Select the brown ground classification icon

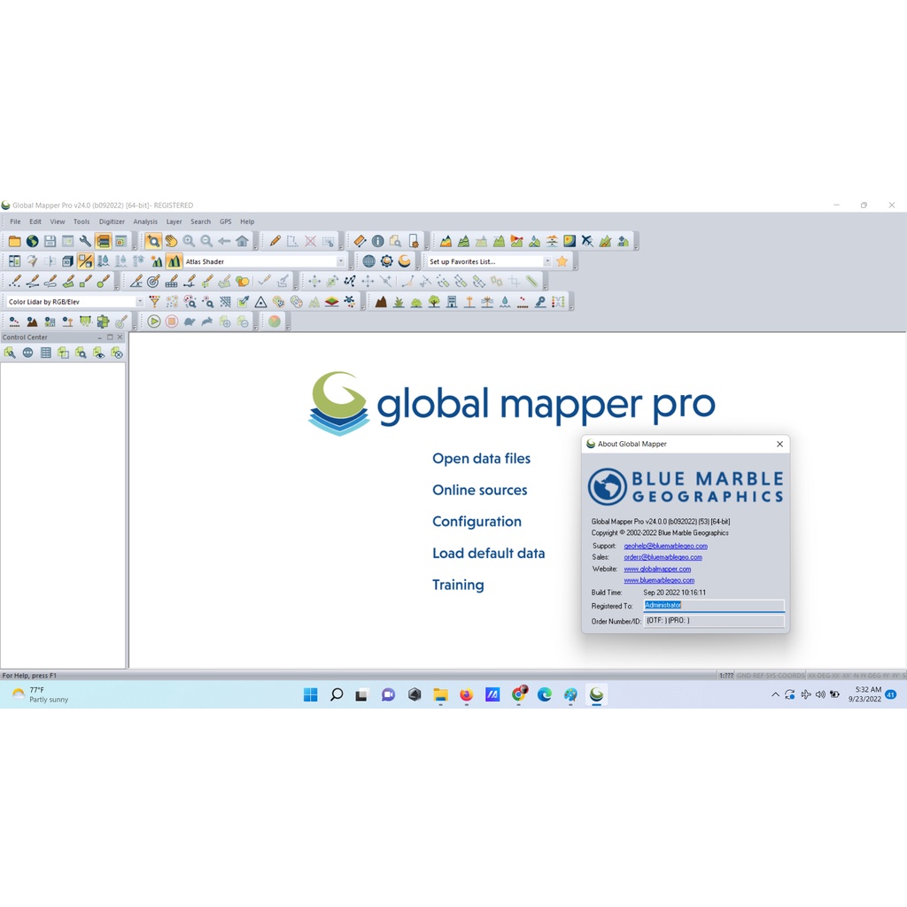pyautogui.click(x=381, y=302)
